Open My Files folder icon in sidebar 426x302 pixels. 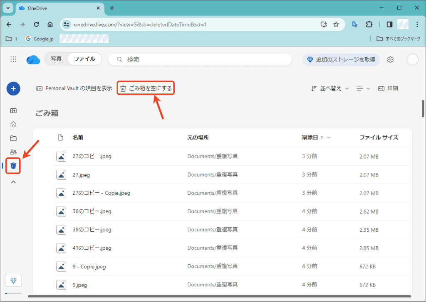click(13, 138)
